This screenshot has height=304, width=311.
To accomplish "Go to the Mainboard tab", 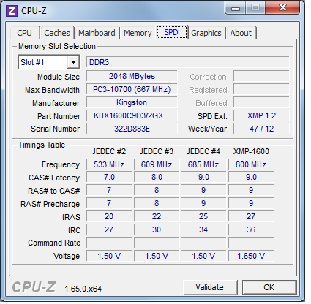I will pyautogui.click(x=97, y=33).
